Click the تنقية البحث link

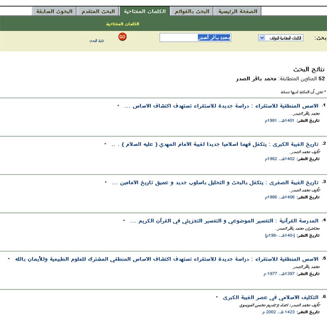[x=97, y=41]
